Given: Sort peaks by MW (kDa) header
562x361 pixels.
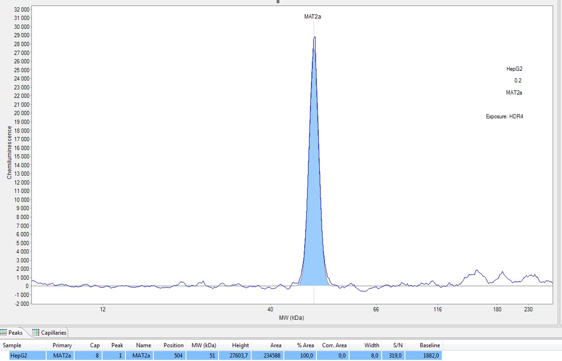Looking at the screenshot, I should [204, 345].
